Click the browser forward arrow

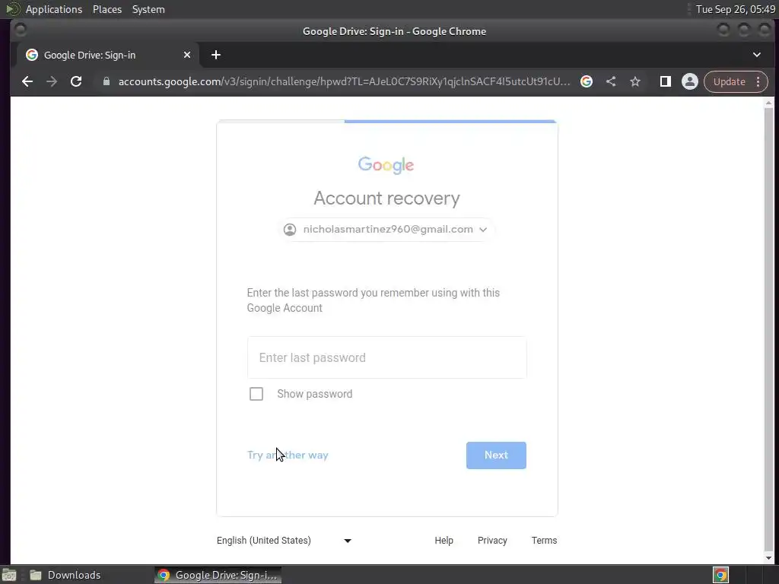(x=52, y=81)
